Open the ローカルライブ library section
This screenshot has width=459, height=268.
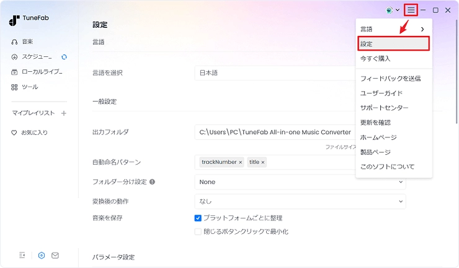tap(37, 72)
